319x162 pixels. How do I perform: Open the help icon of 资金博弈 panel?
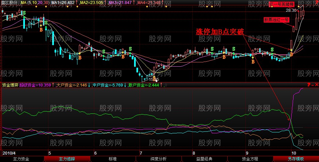(309, 85)
